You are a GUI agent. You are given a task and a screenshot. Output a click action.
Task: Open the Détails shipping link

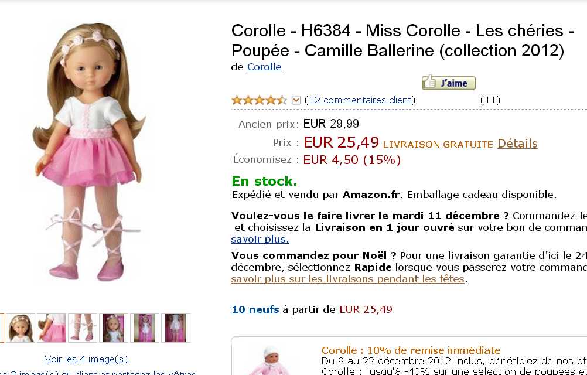(517, 144)
